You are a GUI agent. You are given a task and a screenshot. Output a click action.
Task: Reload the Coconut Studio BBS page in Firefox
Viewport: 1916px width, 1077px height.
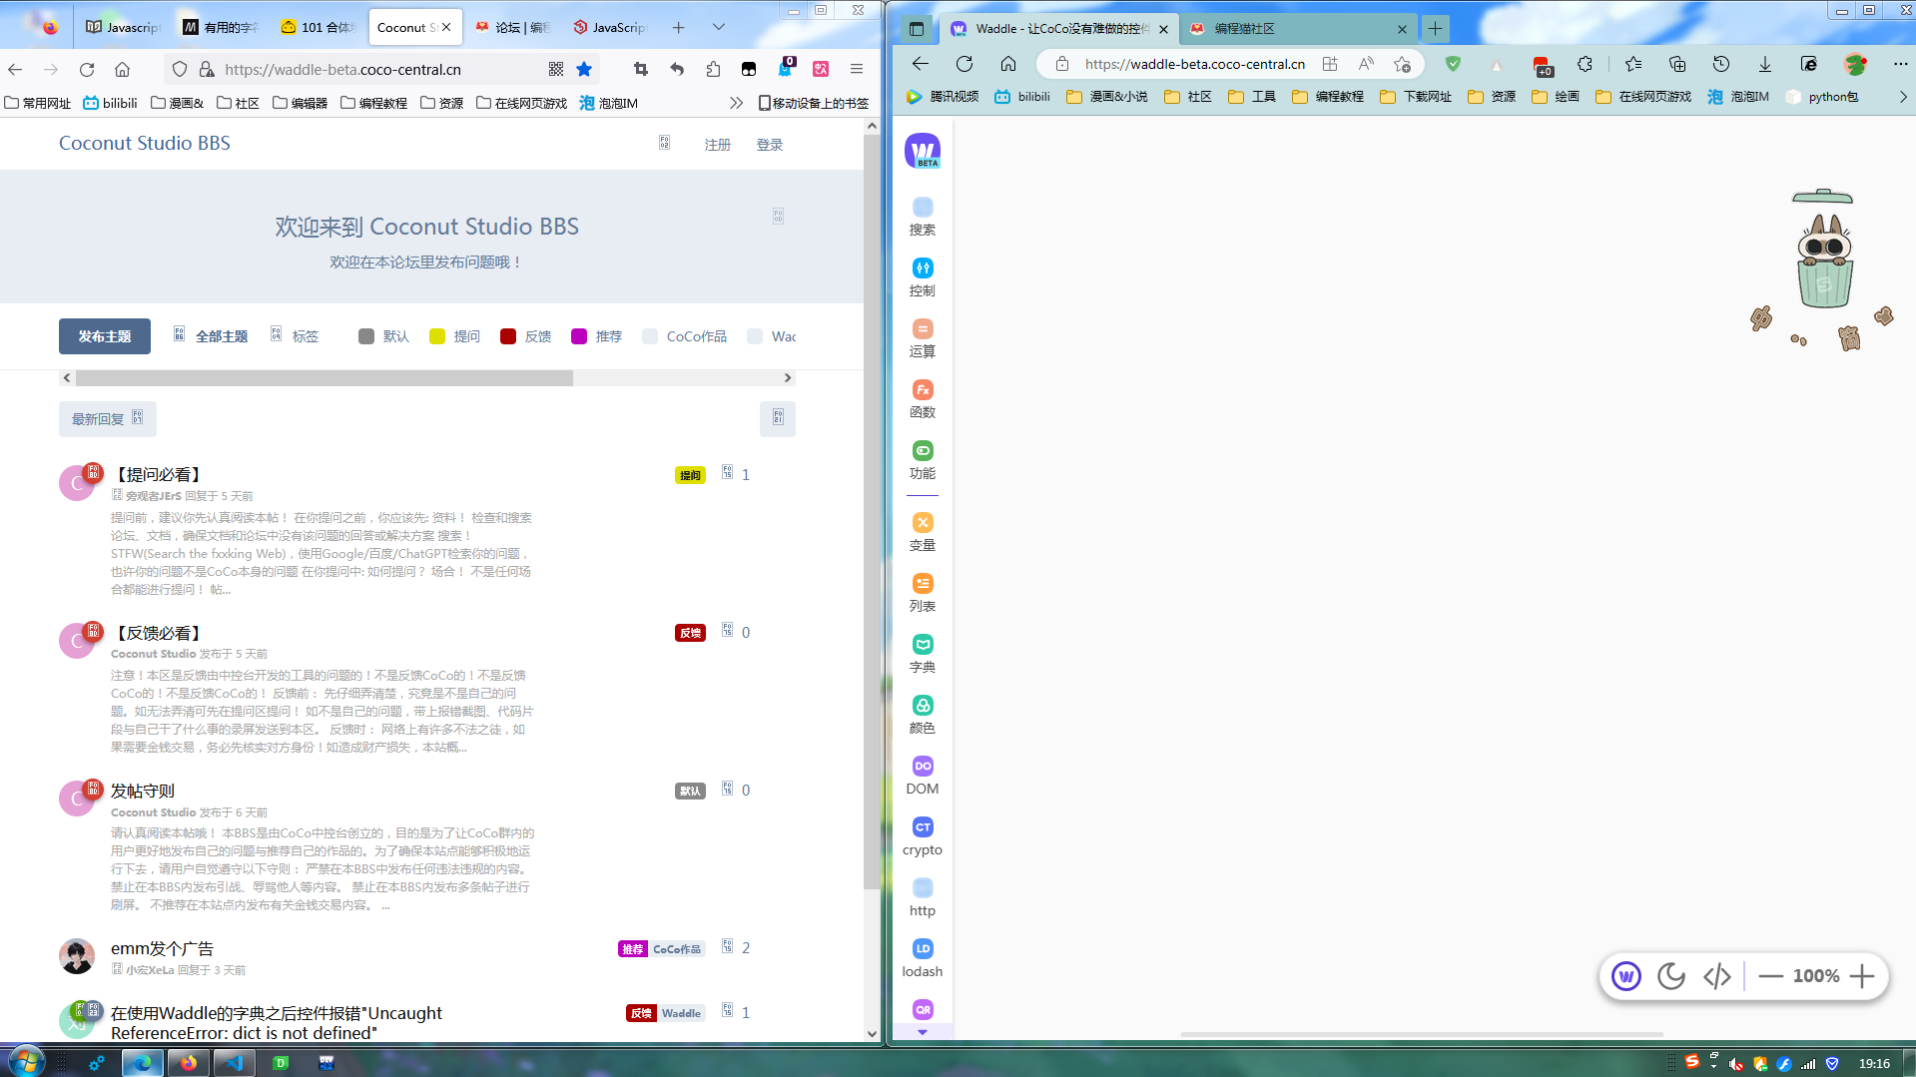87,69
